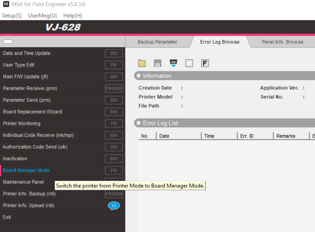Click the white indicator at sidebar top
Screen dimensions: 315x232
pyautogui.click(x=8, y=42)
